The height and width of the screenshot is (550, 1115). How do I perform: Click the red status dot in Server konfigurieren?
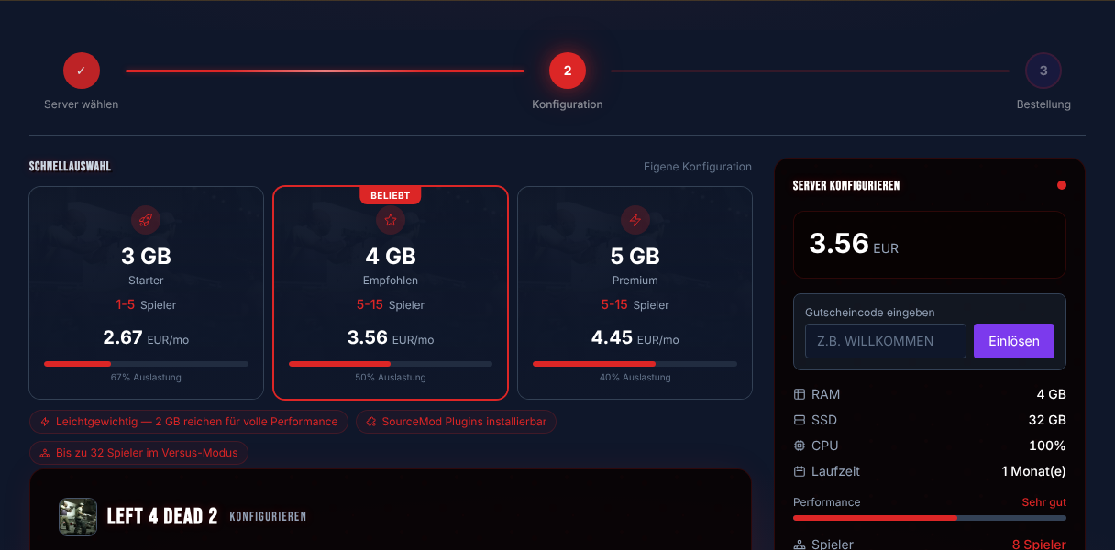click(x=1062, y=185)
